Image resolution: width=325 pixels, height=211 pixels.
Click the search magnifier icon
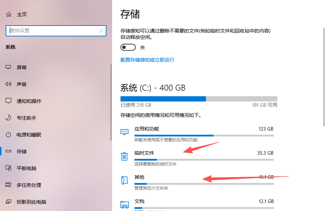point(102,30)
